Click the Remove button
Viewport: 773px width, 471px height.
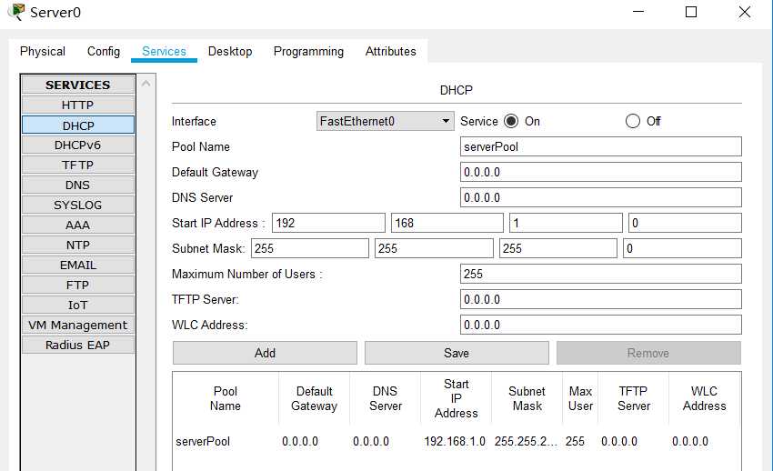(x=648, y=353)
